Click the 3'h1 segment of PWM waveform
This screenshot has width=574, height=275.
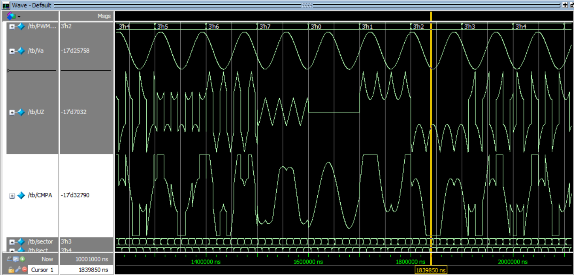pyautogui.click(x=385, y=26)
